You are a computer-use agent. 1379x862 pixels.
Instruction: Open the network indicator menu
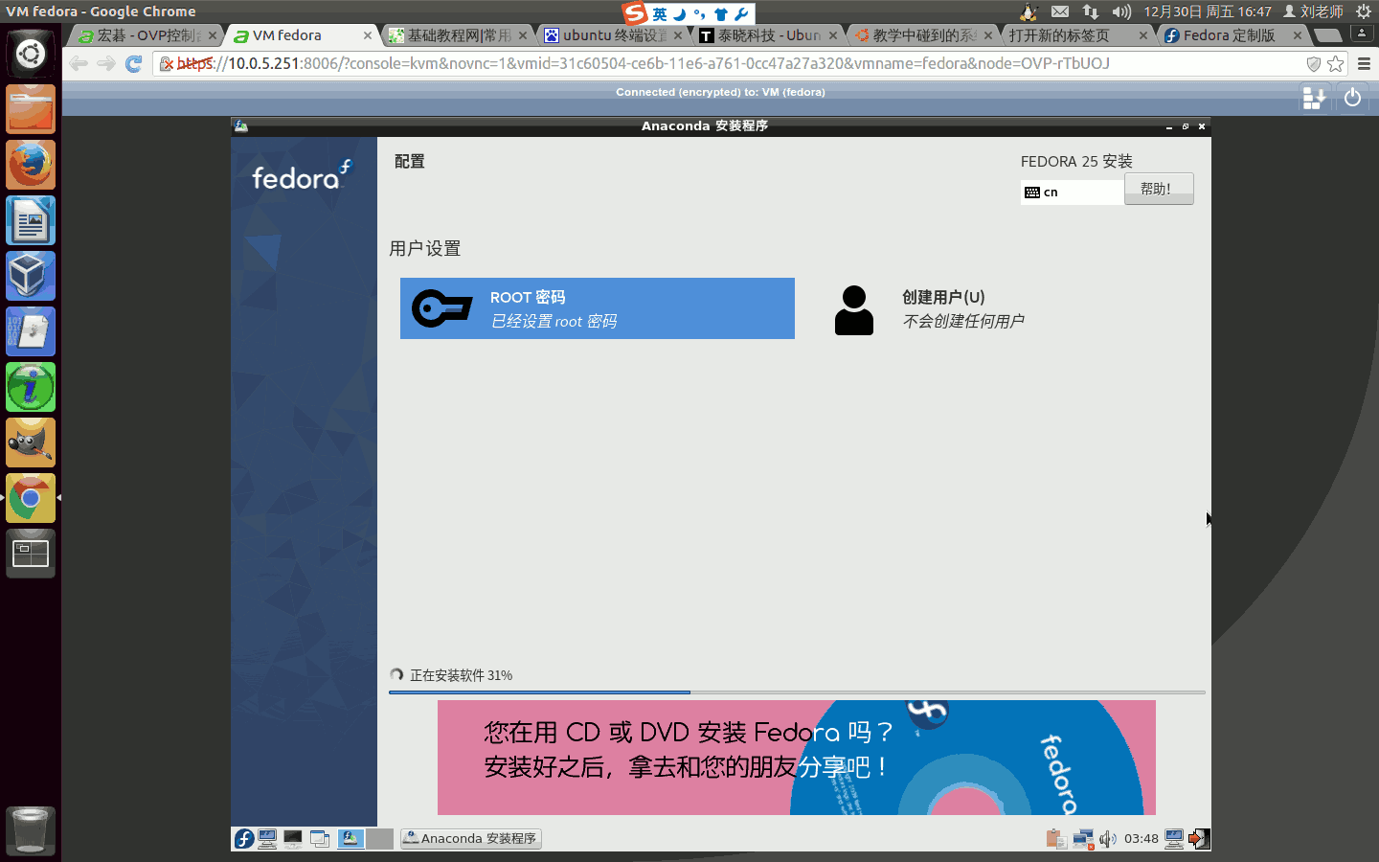point(1091,11)
